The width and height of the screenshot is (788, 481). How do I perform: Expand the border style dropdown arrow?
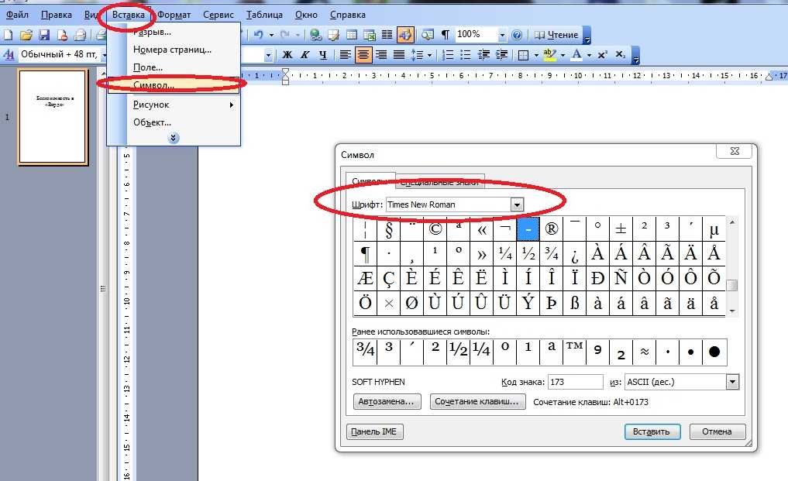pos(536,55)
